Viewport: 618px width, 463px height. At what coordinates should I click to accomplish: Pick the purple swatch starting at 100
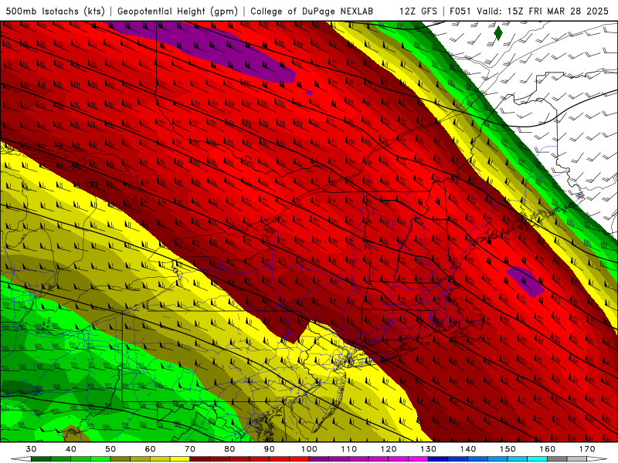point(319,459)
